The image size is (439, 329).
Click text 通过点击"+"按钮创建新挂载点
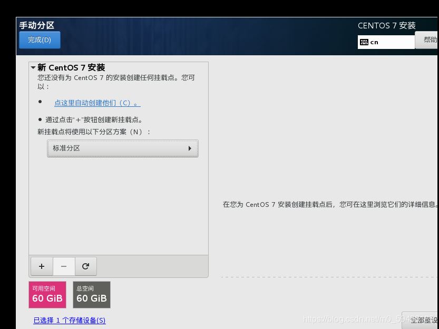[x=94, y=119]
